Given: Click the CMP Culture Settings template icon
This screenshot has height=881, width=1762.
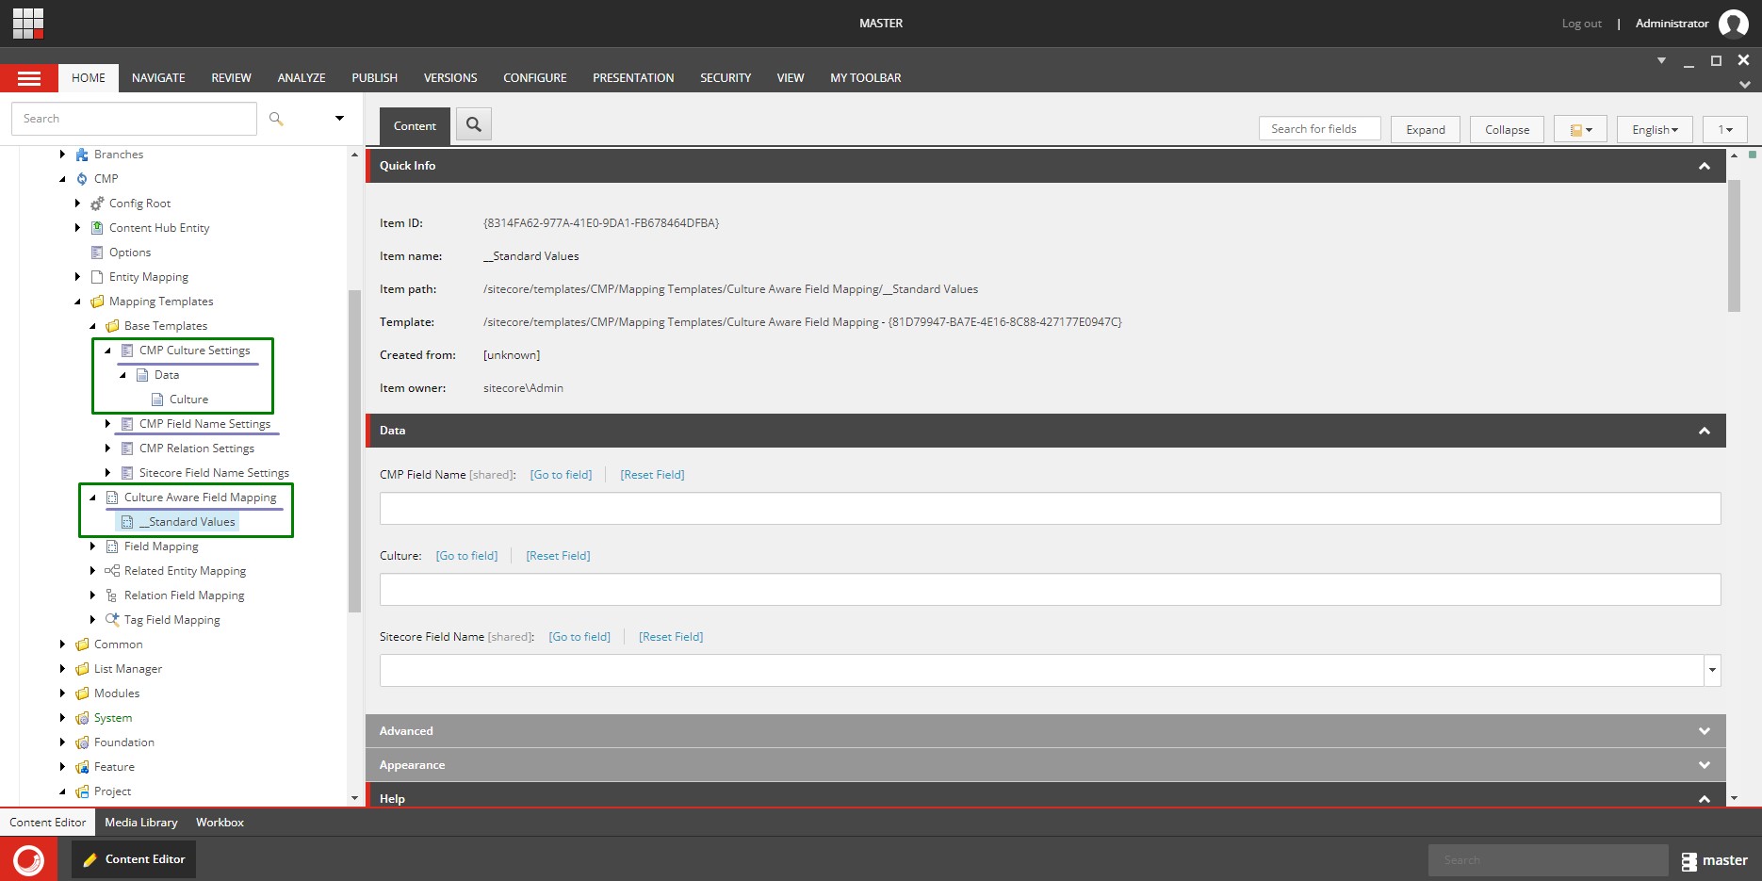Looking at the screenshot, I should coord(127,351).
